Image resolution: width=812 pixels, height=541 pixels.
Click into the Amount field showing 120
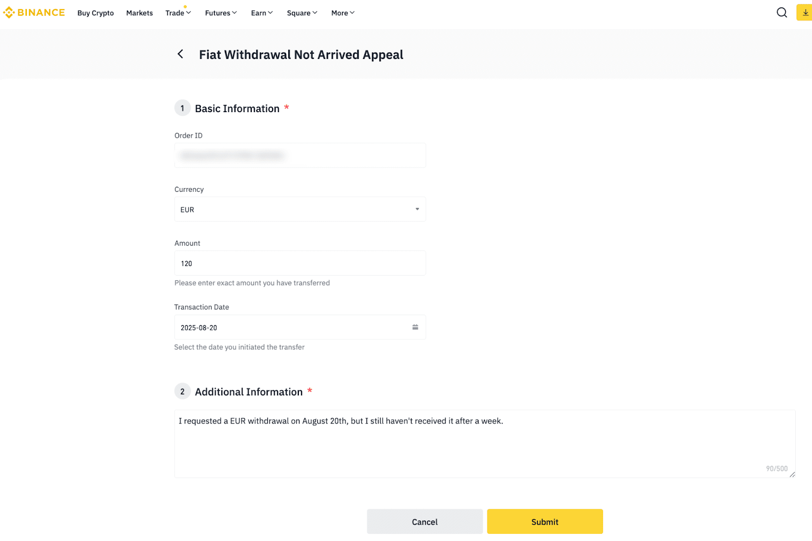coord(300,263)
